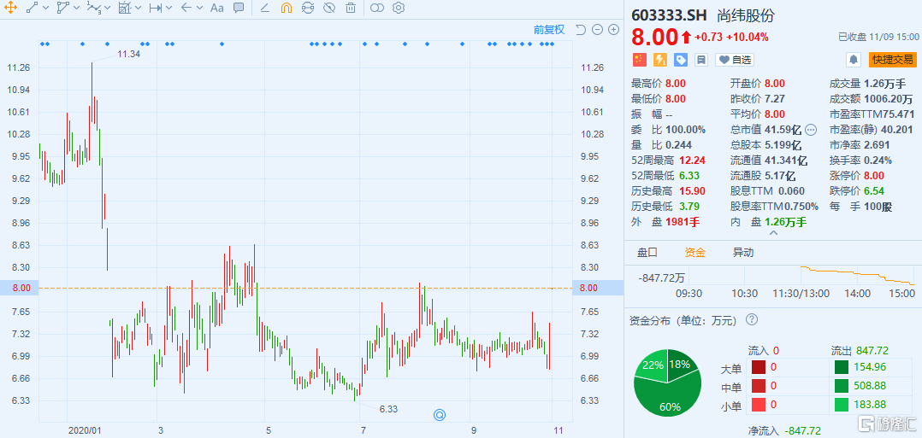Select the Fibonacci grid measurement tool

124,9
